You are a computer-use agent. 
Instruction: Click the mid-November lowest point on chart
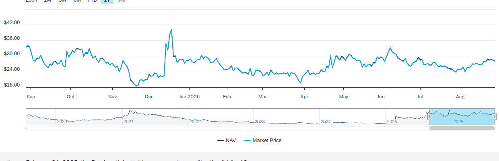pos(136,86)
